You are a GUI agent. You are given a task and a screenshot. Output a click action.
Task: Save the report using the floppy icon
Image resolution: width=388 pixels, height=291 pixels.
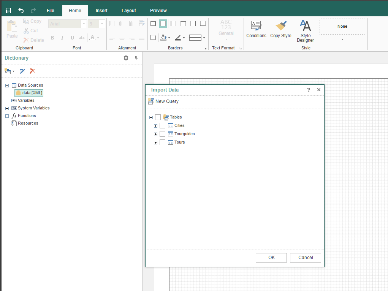pos(8,10)
